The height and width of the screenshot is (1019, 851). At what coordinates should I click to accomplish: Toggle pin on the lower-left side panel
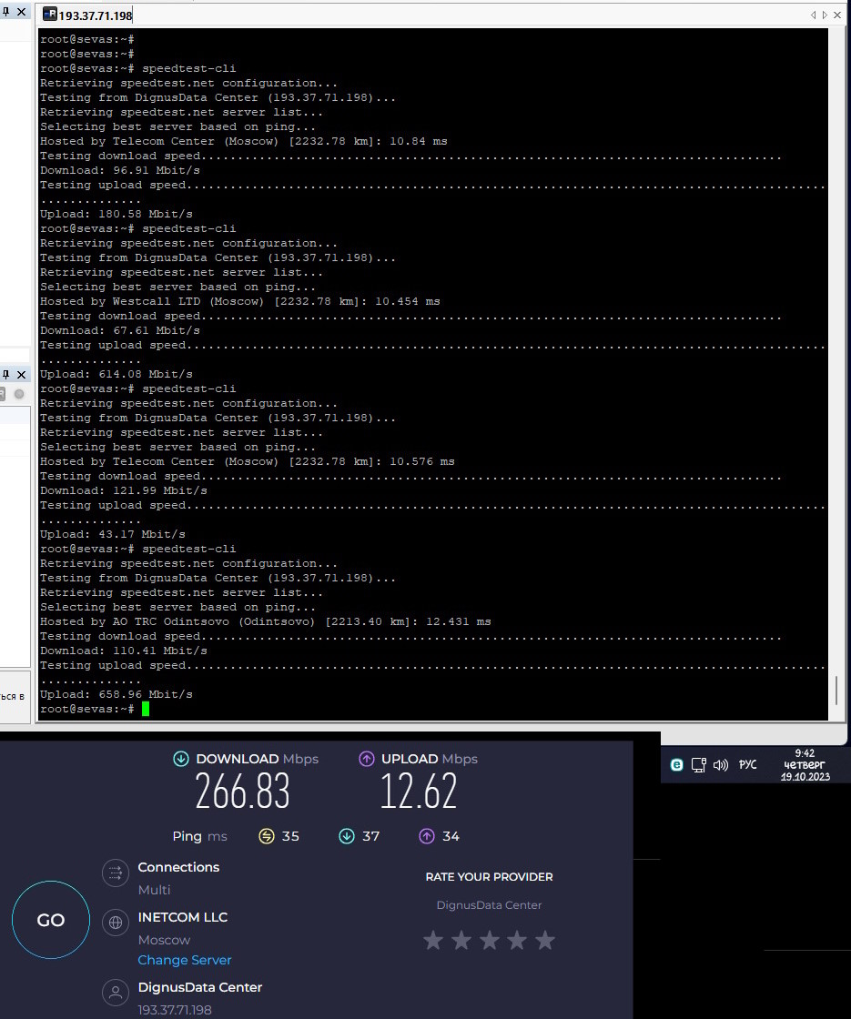pyautogui.click(x=6, y=374)
